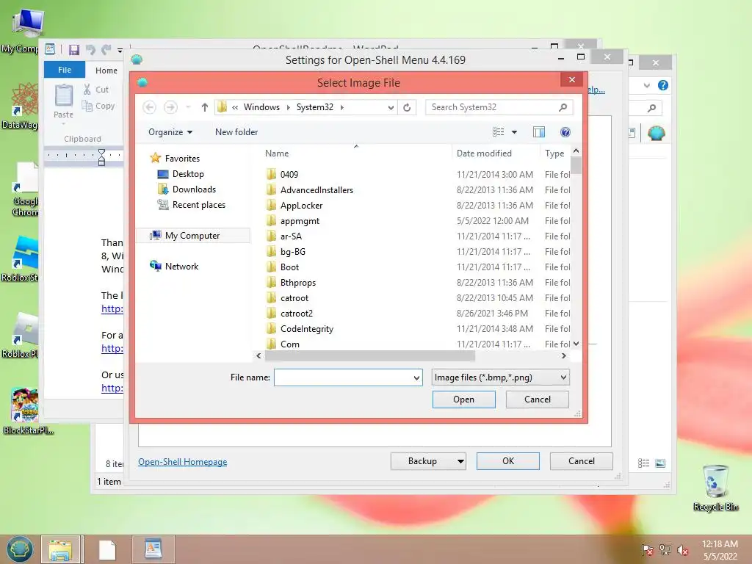The image size is (752, 564).
Task: Select the CodeIntegrity folder row
Action: [x=417, y=328]
